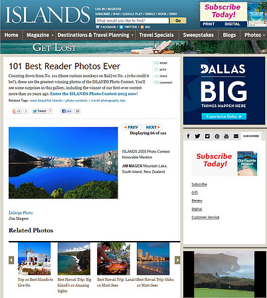
Task: Click Experience Dallas ad button
Action: [x=224, y=117]
